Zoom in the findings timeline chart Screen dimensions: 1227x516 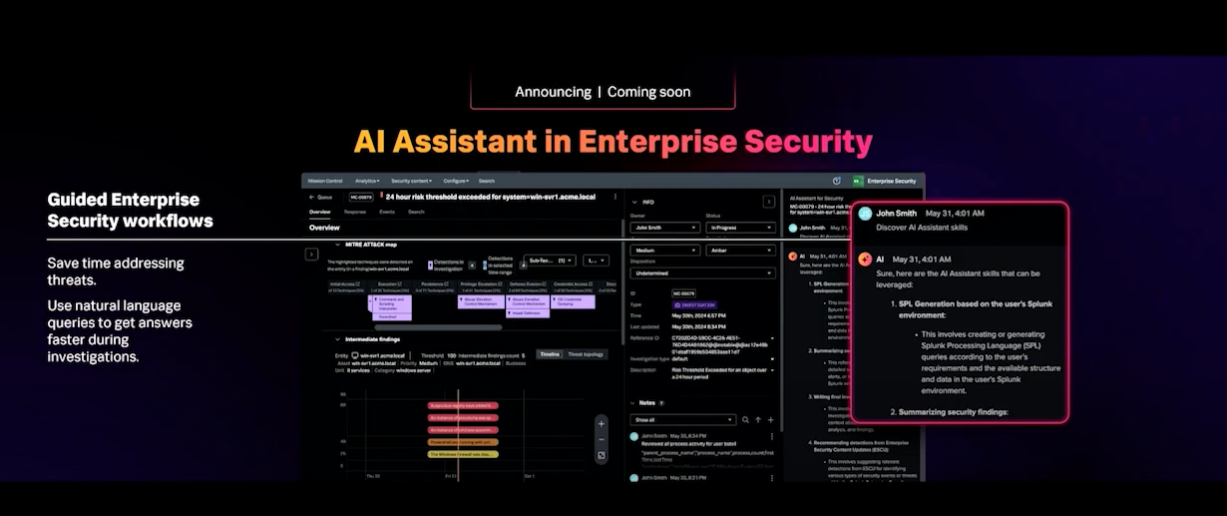[x=602, y=423]
